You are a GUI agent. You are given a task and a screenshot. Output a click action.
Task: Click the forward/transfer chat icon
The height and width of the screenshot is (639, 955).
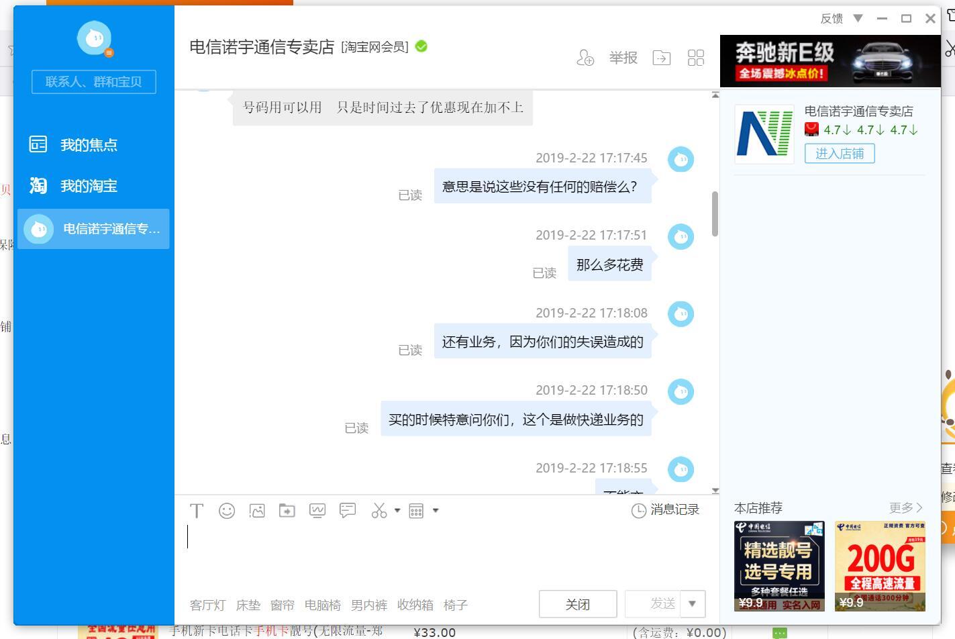662,58
